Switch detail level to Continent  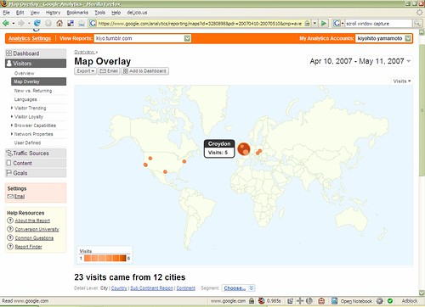pos(186,288)
